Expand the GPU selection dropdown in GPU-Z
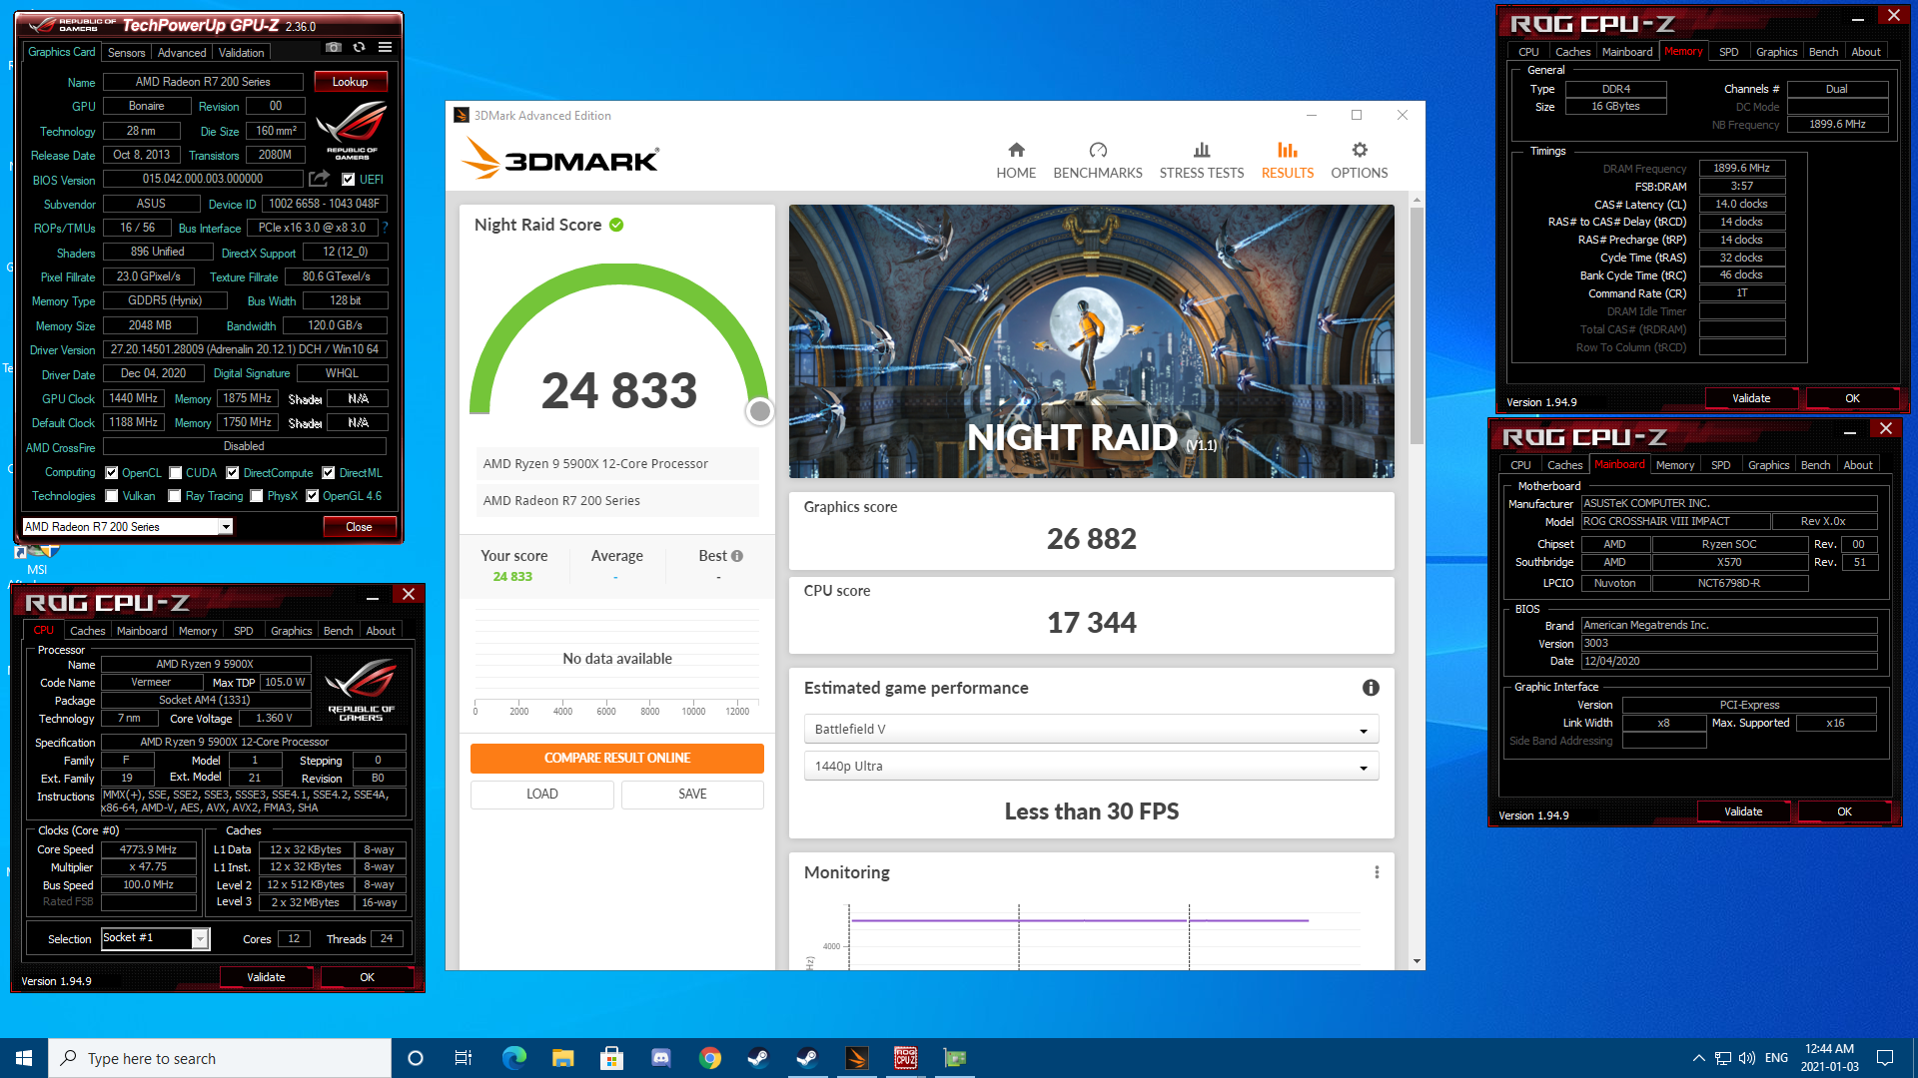Screen dimensions: 1918x1078 pos(226,527)
